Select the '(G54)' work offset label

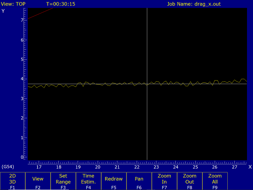click(8, 166)
